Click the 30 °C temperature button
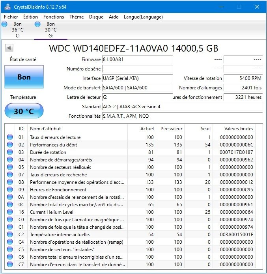This screenshot has width=267, height=274. point(24,111)
